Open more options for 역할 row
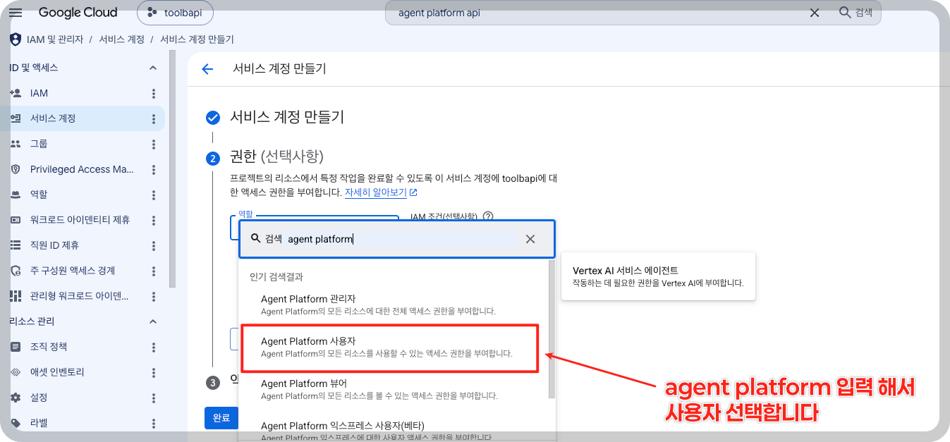 [154, 195]
